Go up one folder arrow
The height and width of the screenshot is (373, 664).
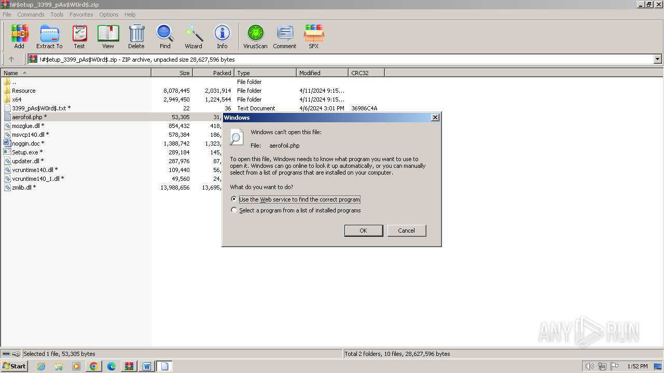pyautogui.click(x=11, y=59)
